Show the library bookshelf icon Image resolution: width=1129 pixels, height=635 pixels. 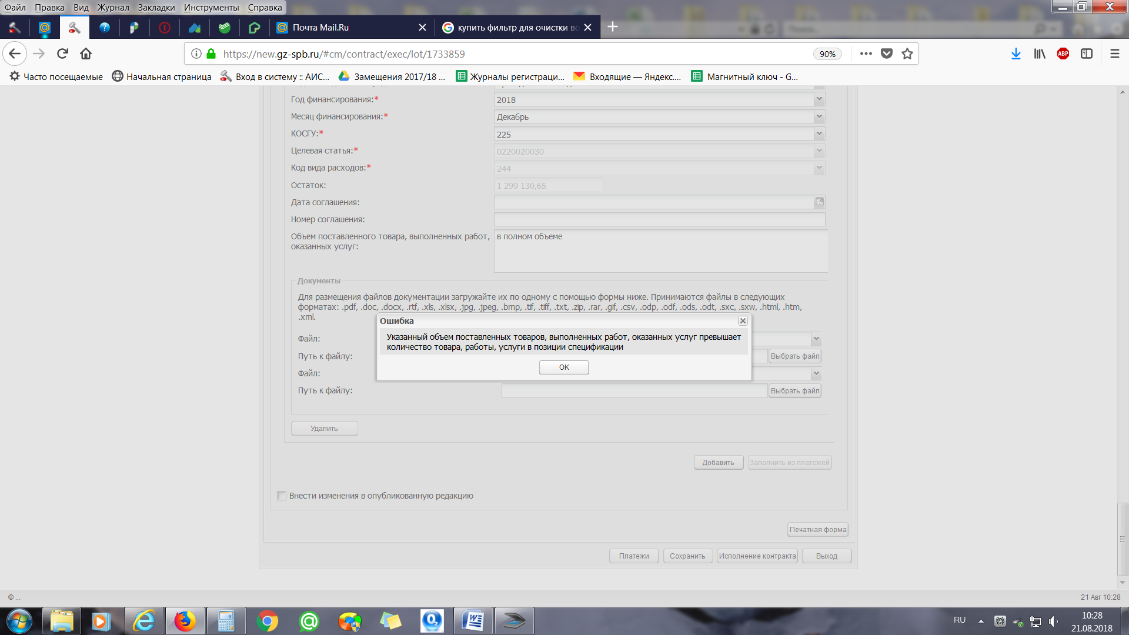click(1040, 54)
